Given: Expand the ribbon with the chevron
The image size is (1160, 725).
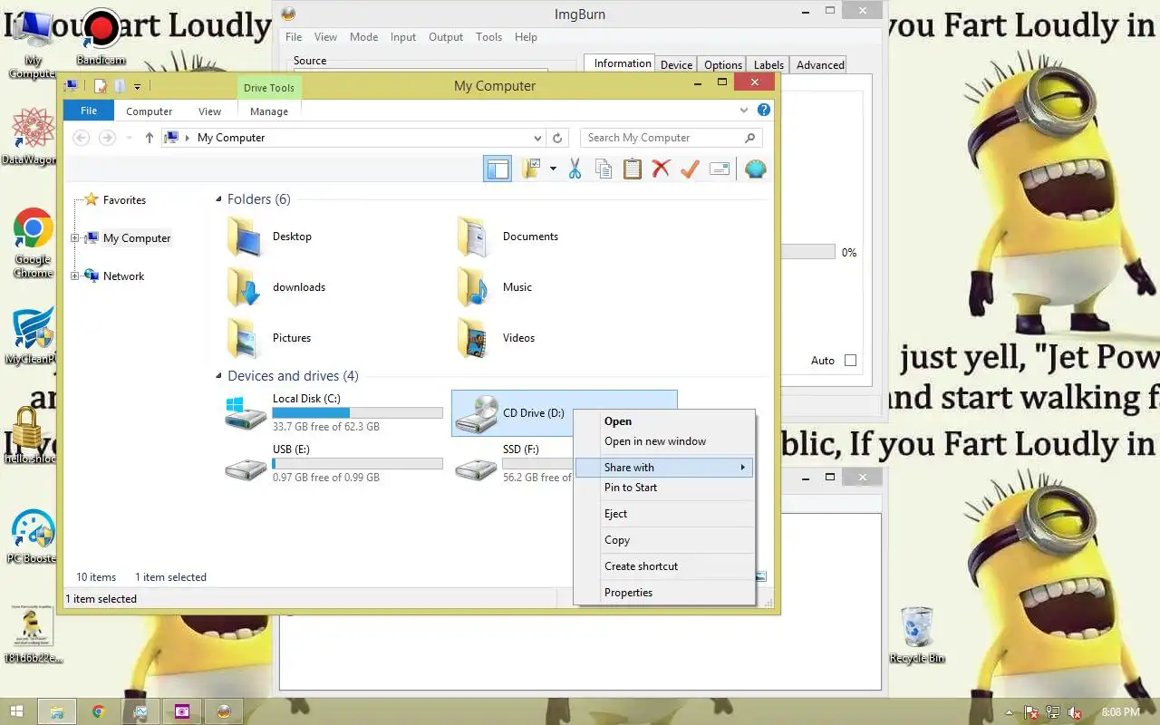Looking at the screenshot, I should (744, 110).
